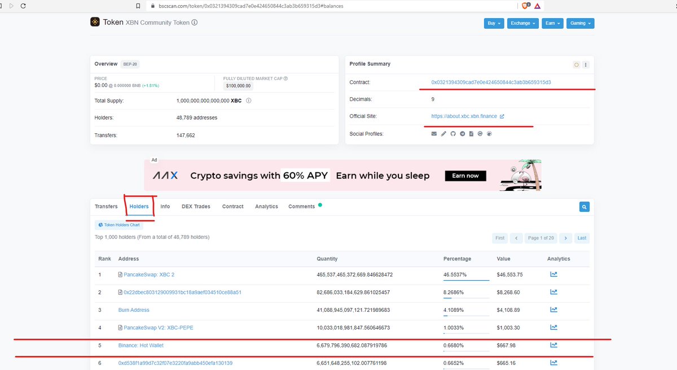Bookmark this page via address bar icon

pos(138,6)
